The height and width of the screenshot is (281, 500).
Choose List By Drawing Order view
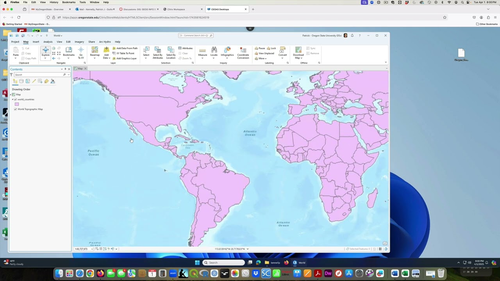(x=15, y=81)
